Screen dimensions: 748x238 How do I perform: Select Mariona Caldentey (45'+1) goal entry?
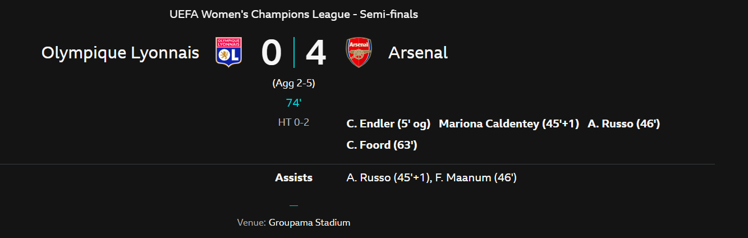click(x=508, y=123)
